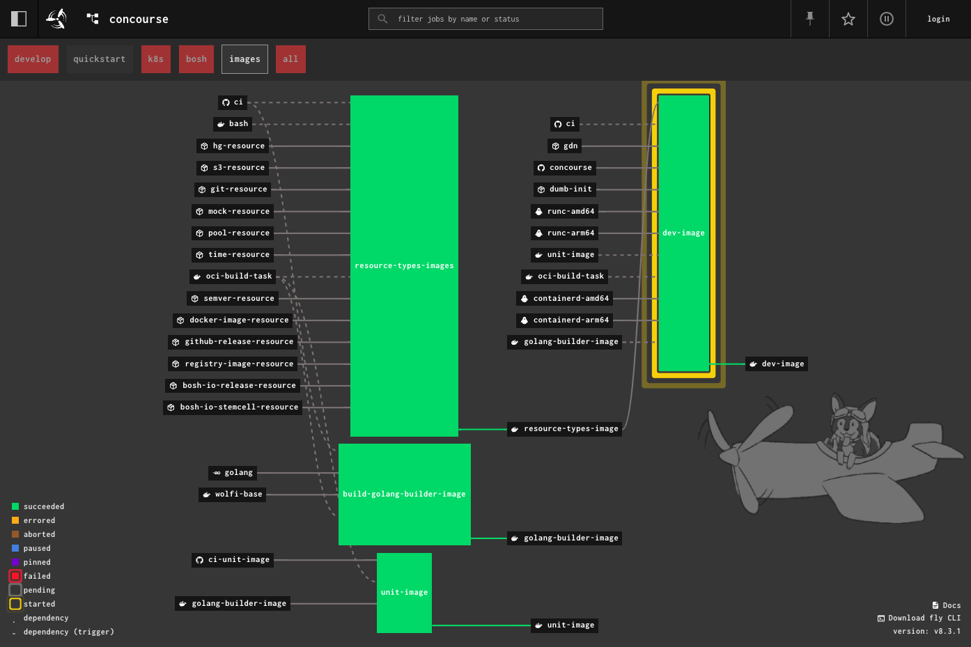Image resolution: width=971 pixels, height=647 pixels.
Task: Open the docker-image-resource input
Action: pos(232,320)
